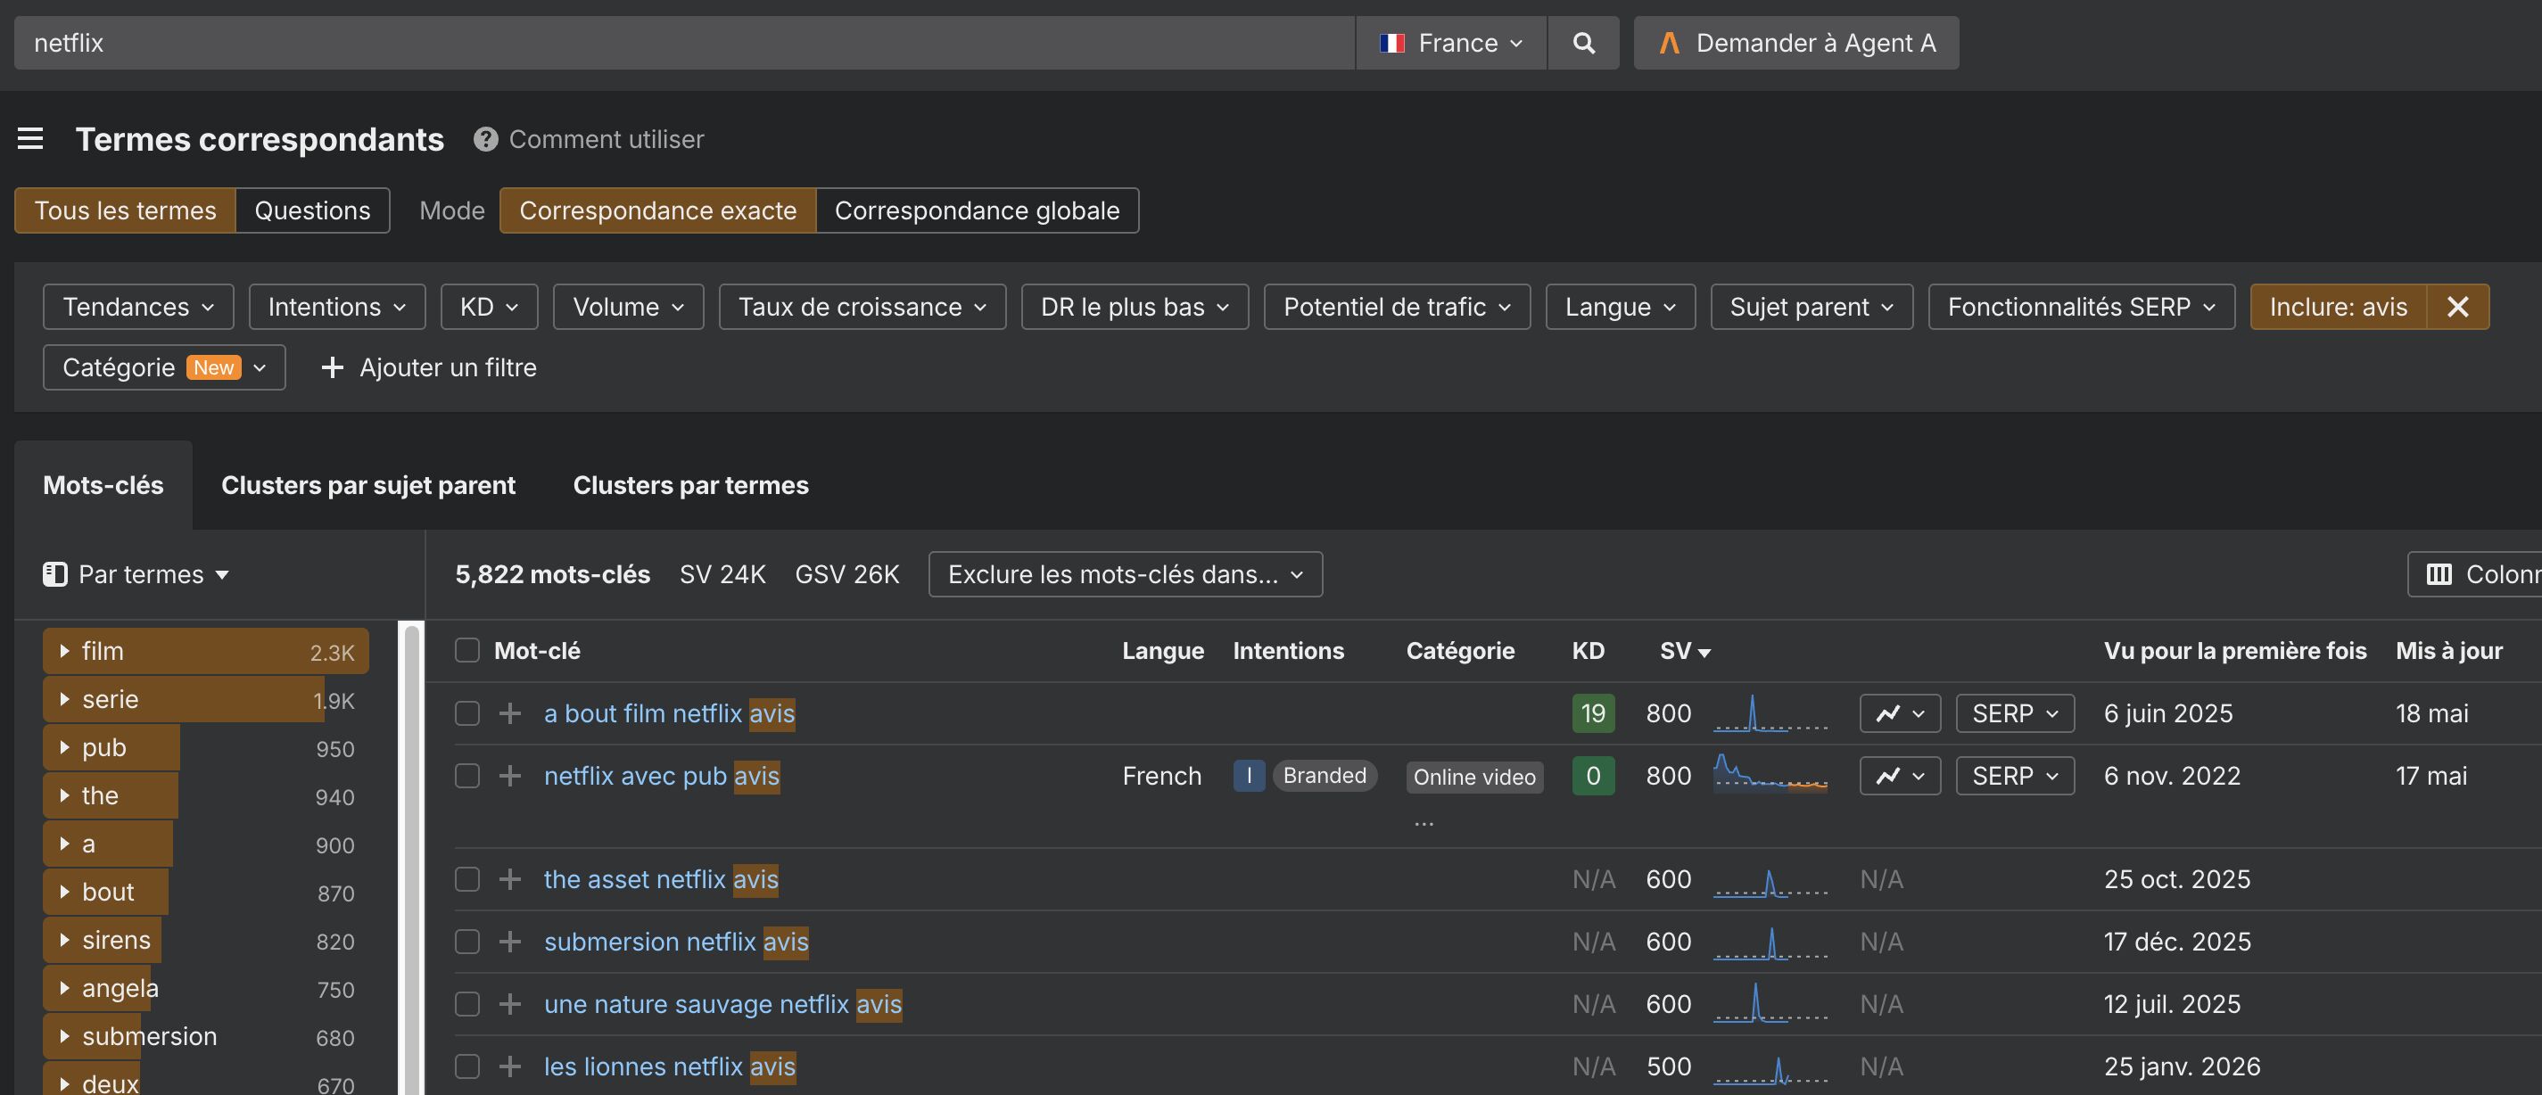
Task: Open the Volume filter dropdown
Action: click(x=628, y=307)
